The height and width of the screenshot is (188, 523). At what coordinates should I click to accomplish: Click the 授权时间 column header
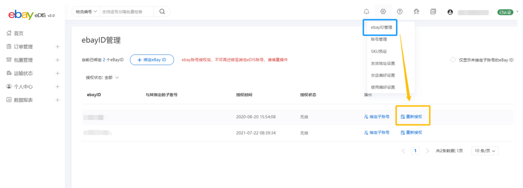coord(244,95)
